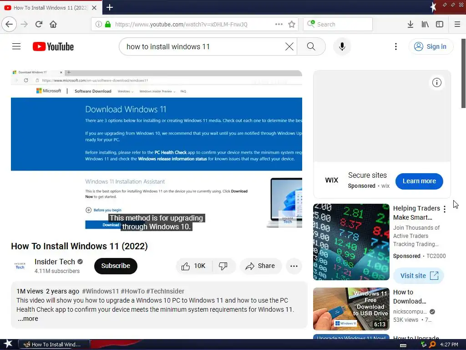This screenshot has width=466, height=350.
Task: Open options menu for Helping Traders ad
Action: (x=445, y=209)
